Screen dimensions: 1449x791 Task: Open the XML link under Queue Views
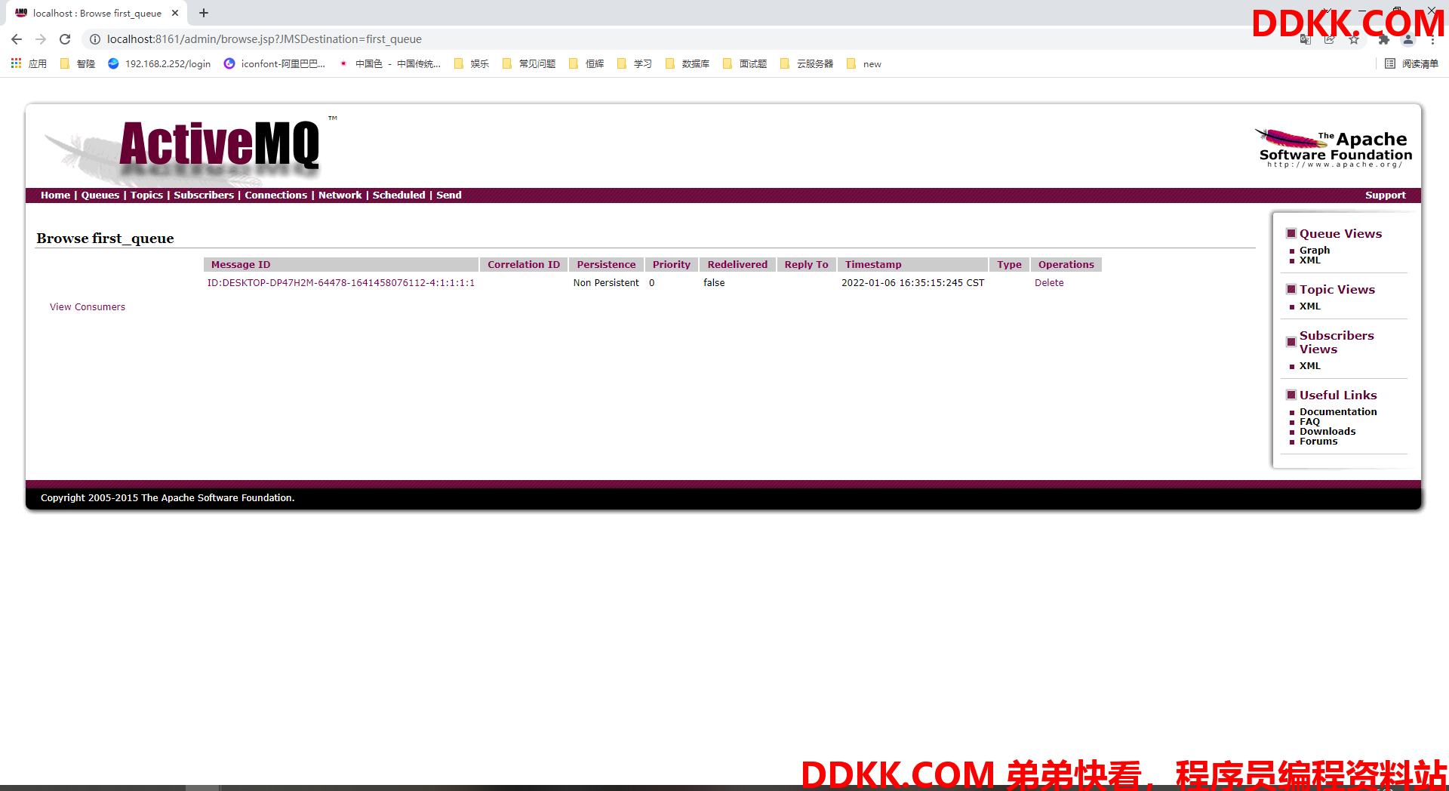[x=1310, y=260]
